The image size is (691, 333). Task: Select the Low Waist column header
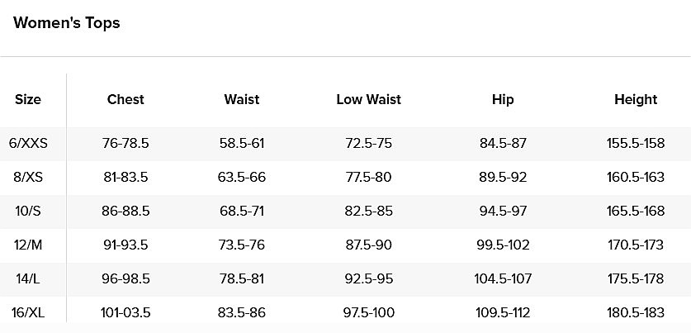(x=369, y=100)
